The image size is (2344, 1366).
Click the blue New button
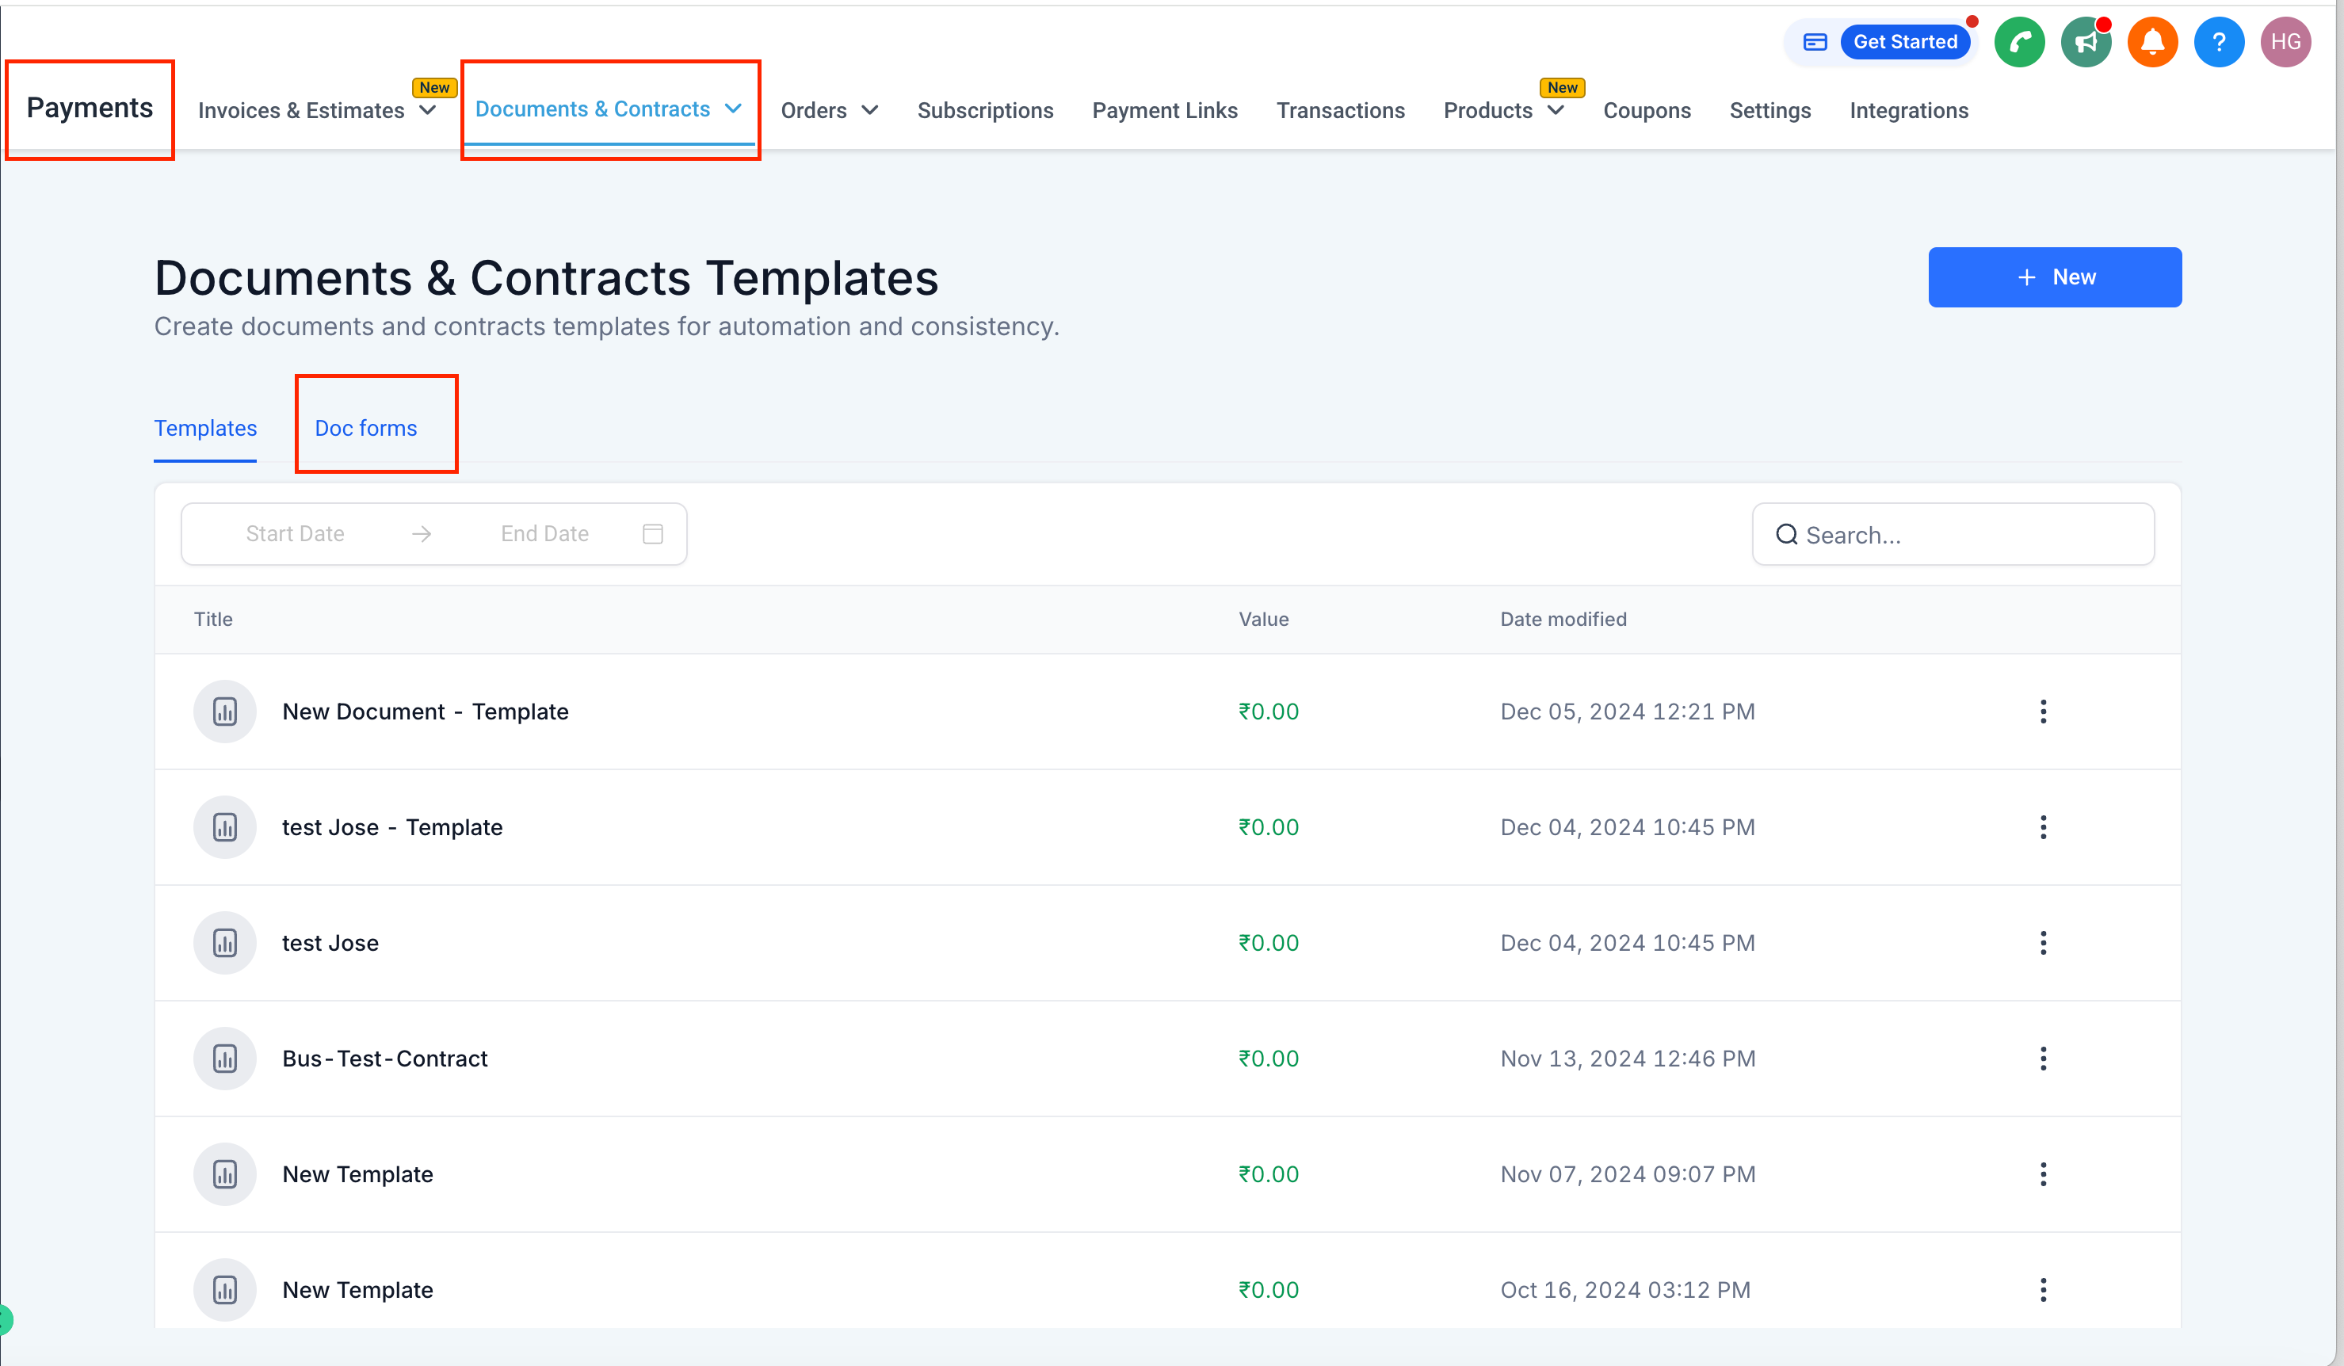click(x=2054, y=277)
